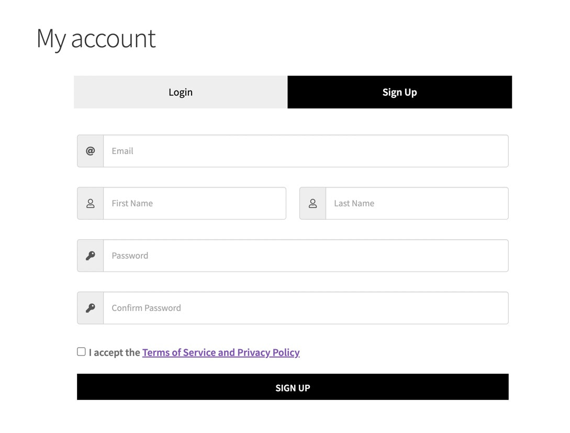Click the Email input field
570x433 pixels.
point(306,151)
